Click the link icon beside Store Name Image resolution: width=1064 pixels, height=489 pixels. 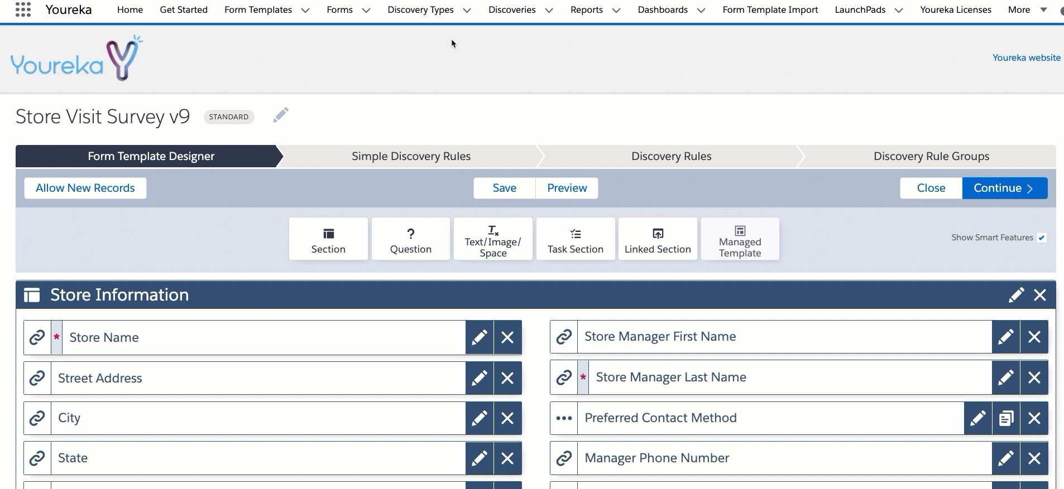[x=37, y=337]
